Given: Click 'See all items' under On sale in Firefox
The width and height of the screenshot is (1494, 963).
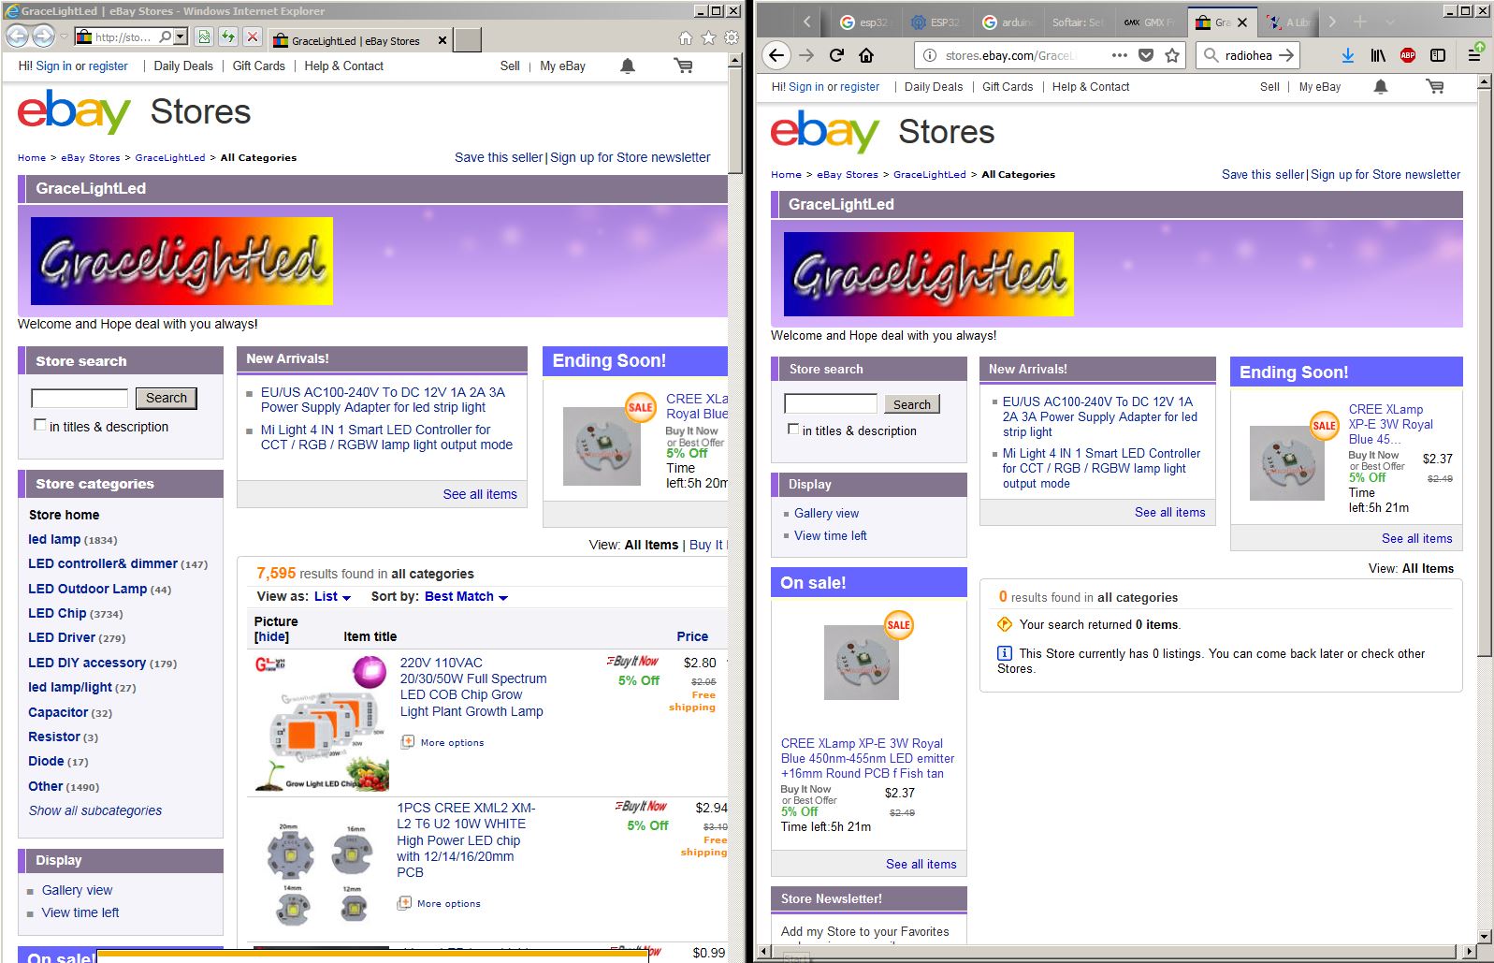Looking at the screenshot, I should [921, 864].
